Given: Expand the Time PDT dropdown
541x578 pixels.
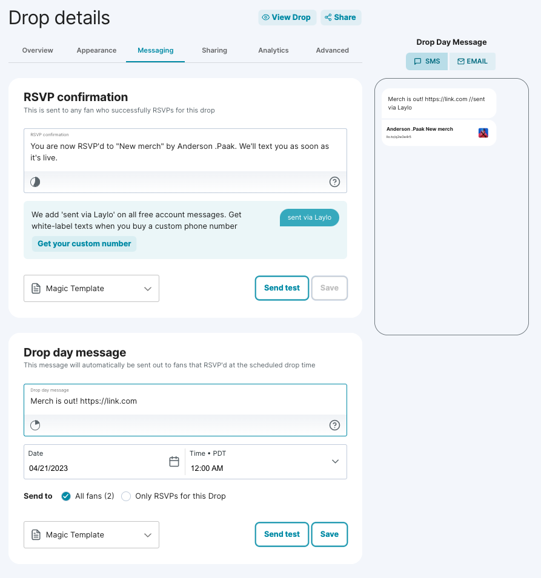Looking at the screenshot, I should click(335, 462).
